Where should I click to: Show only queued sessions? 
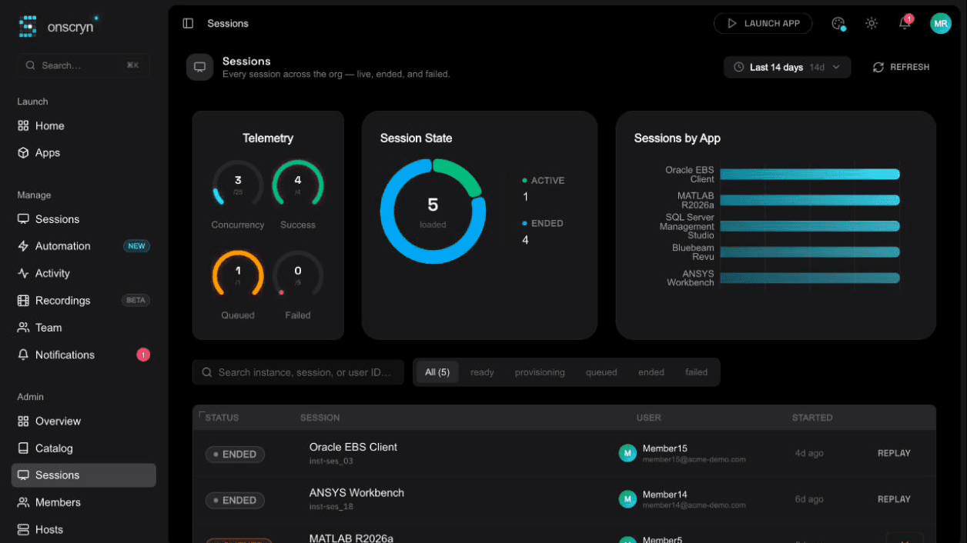click(601, 372)
